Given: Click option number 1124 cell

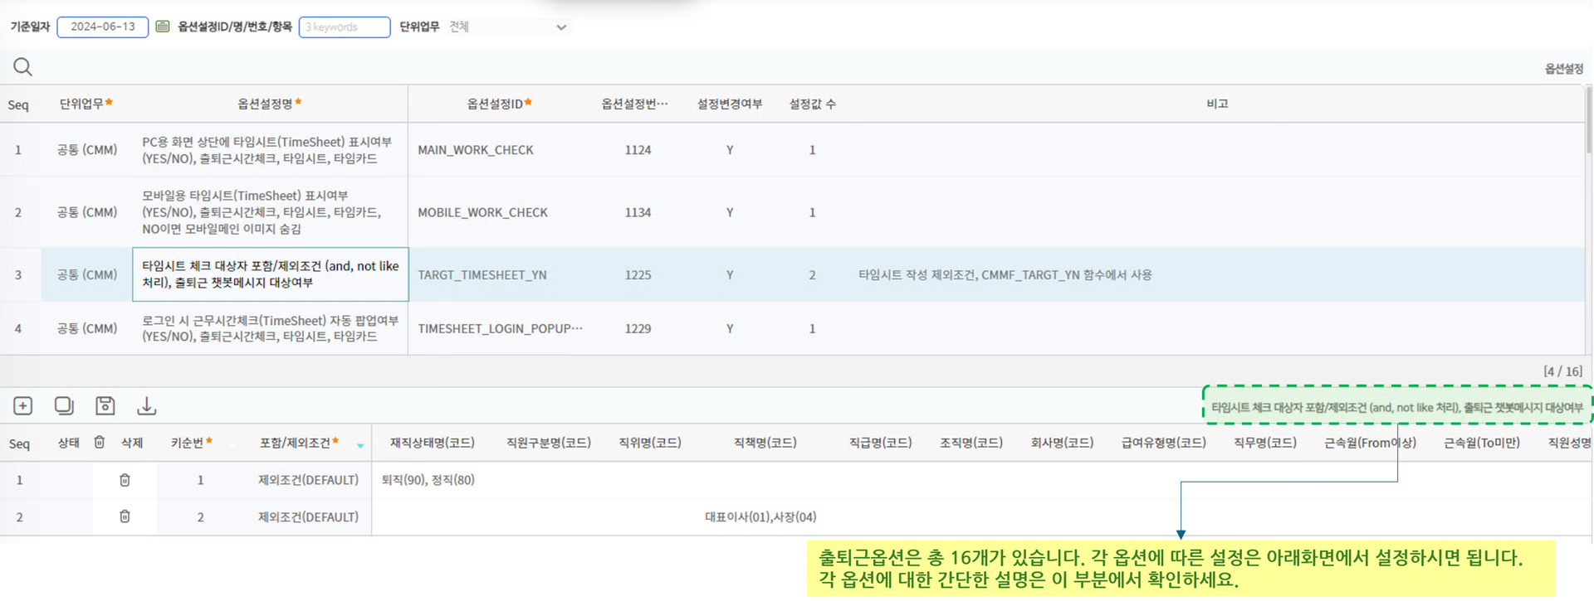Looking at the screenshot, I should point(638,150).
